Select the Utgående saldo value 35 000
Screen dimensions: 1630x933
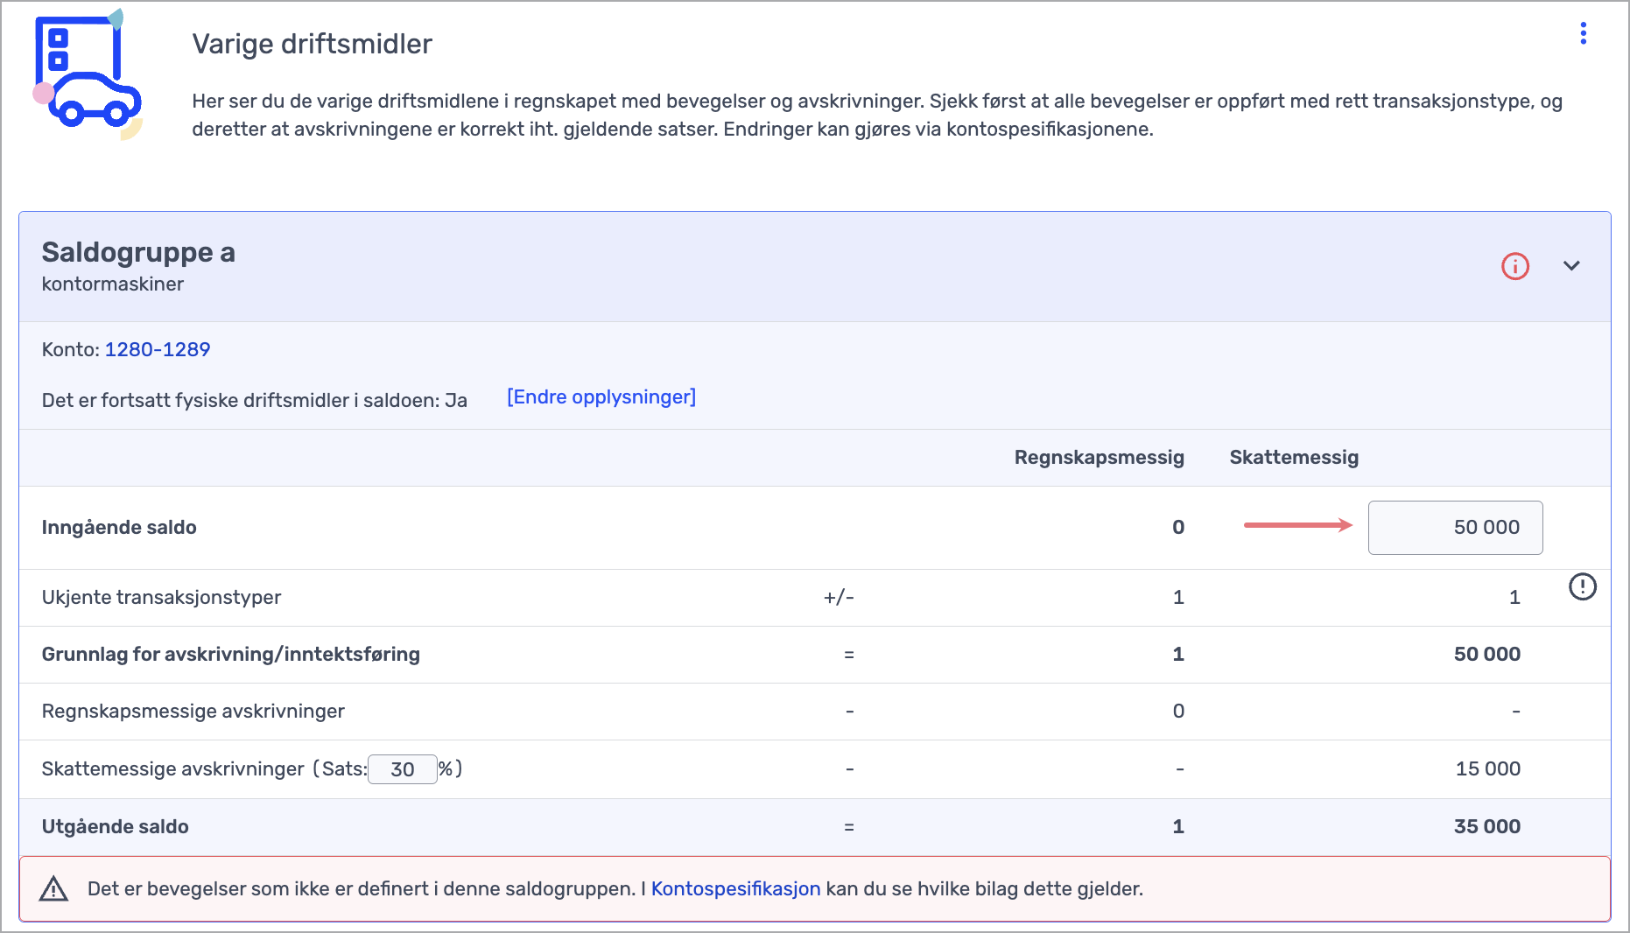pyautogui.click(x=1486, y=827)
